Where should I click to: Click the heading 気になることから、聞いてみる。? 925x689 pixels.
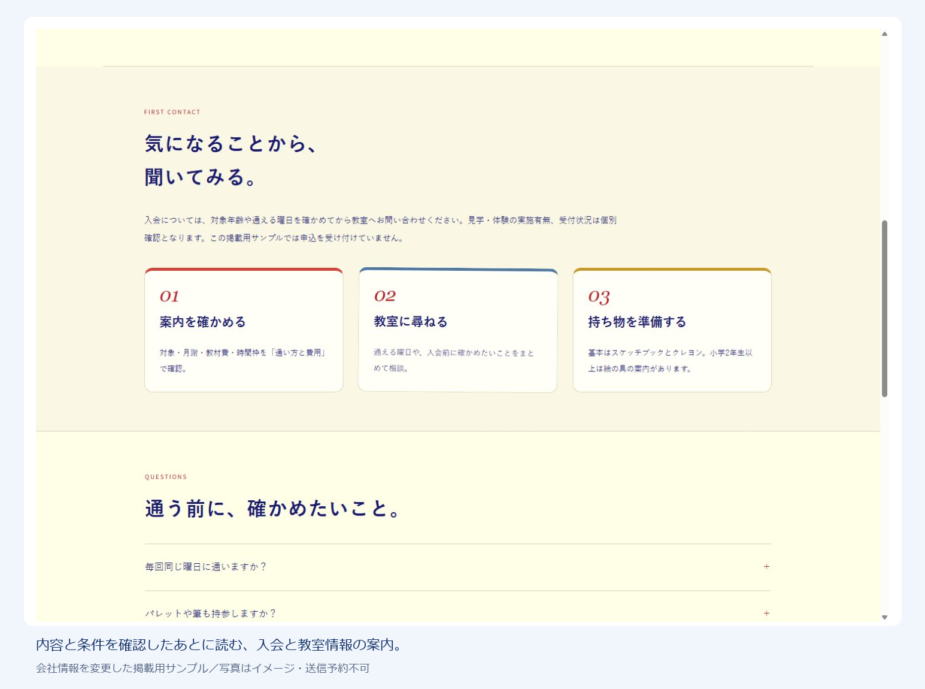click(231, 161)
